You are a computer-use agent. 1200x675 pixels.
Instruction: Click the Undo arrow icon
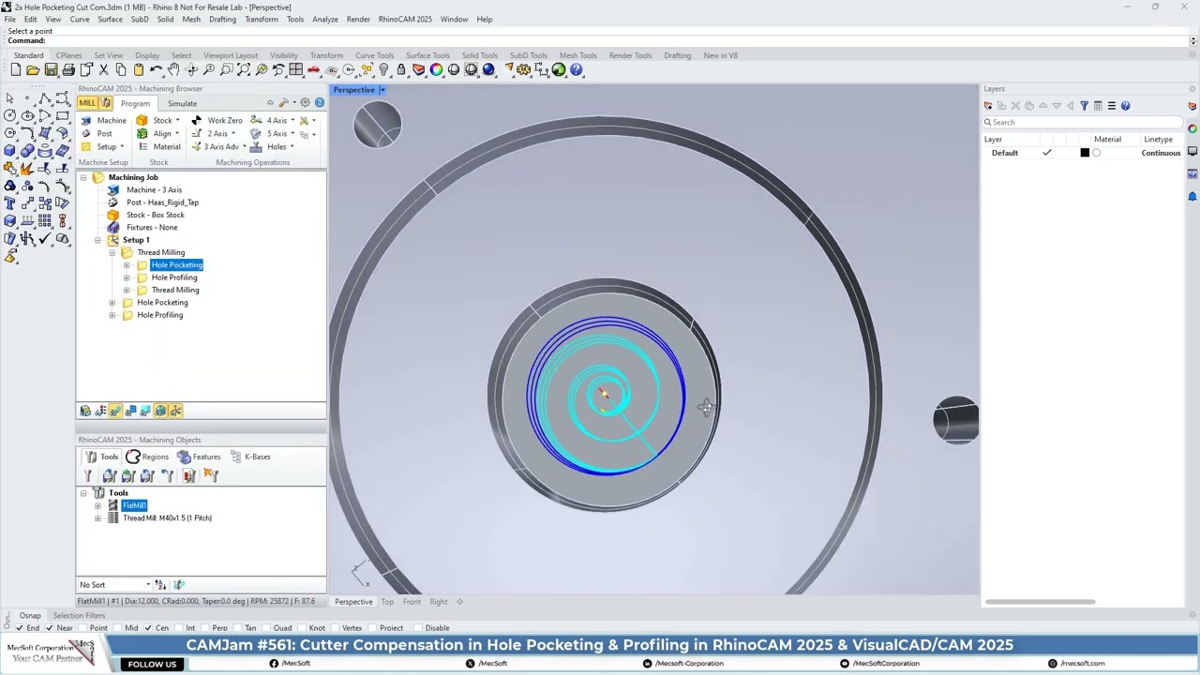point(156,70)
